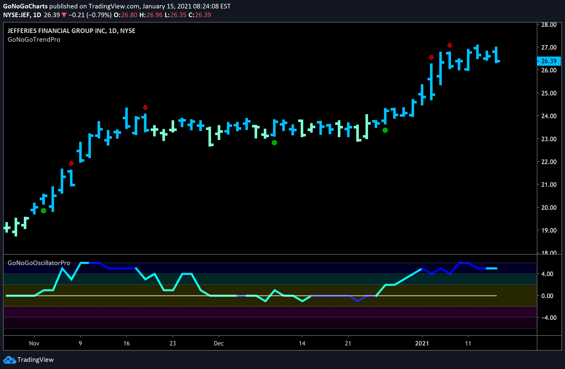Click the 24.00 price axis label

coord(549,116)
